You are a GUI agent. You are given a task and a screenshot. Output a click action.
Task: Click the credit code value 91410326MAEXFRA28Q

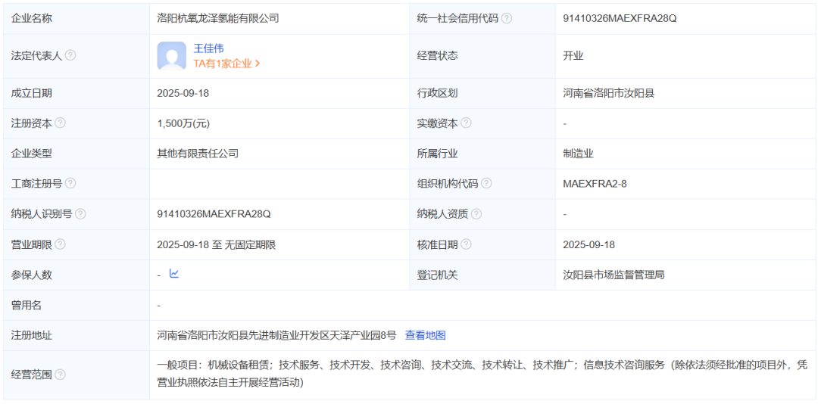pyautogui.click(x=620, y=18)
